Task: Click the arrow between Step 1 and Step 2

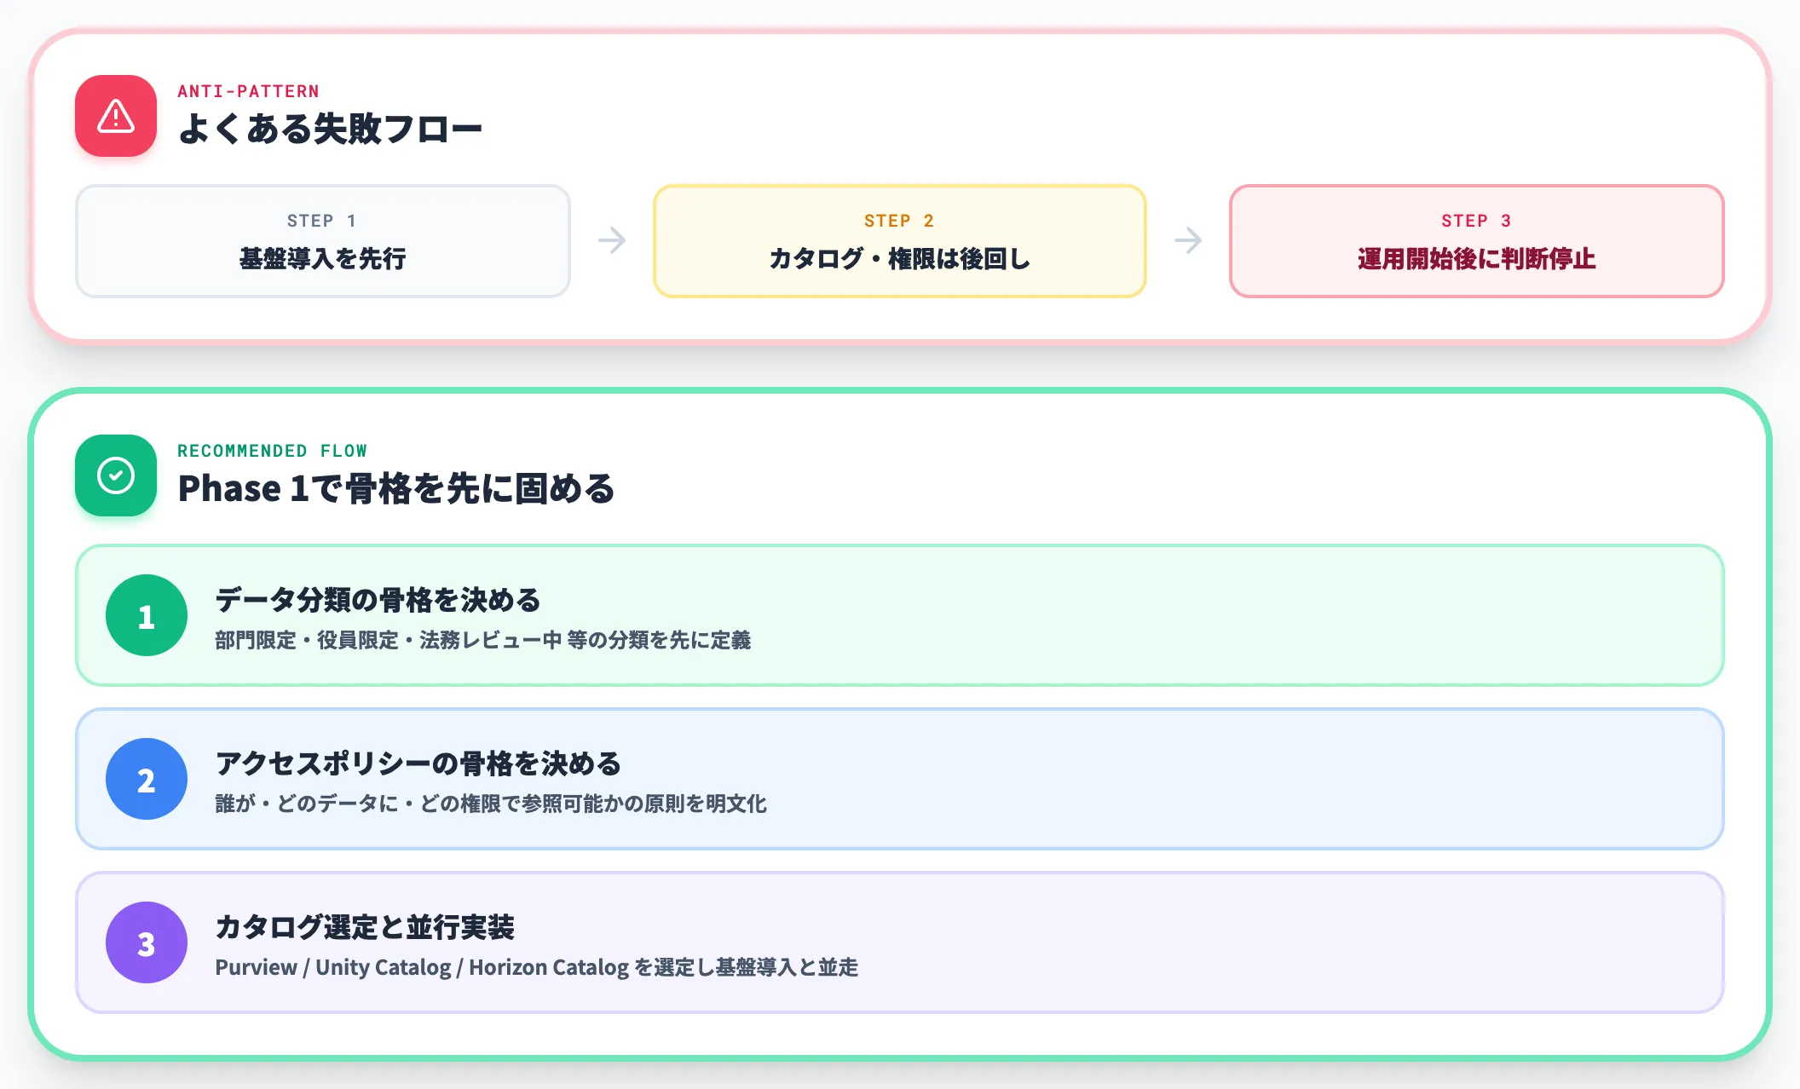Action: point(612,240)
